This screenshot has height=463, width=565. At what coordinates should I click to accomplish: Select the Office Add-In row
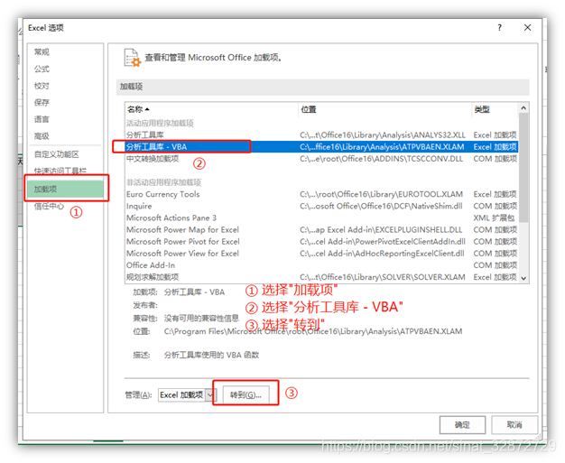322,265
